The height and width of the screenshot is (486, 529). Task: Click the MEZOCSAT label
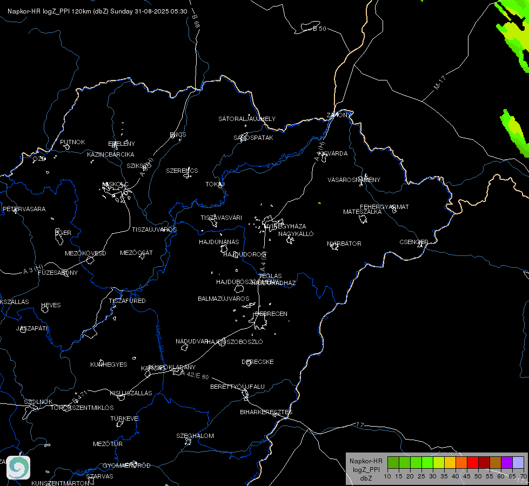pos(136,253)
